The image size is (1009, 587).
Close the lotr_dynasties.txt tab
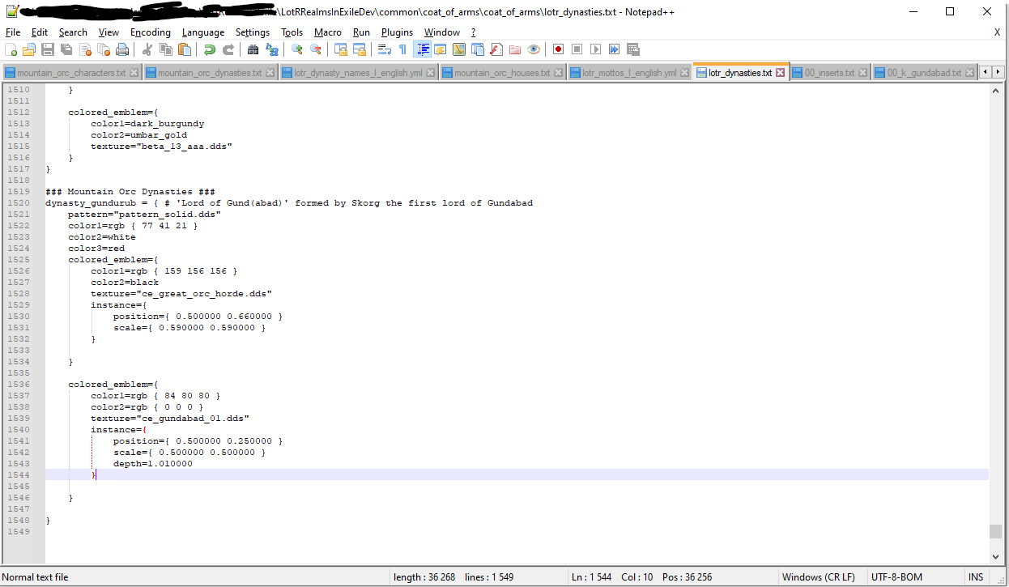(x=780, y=72)
